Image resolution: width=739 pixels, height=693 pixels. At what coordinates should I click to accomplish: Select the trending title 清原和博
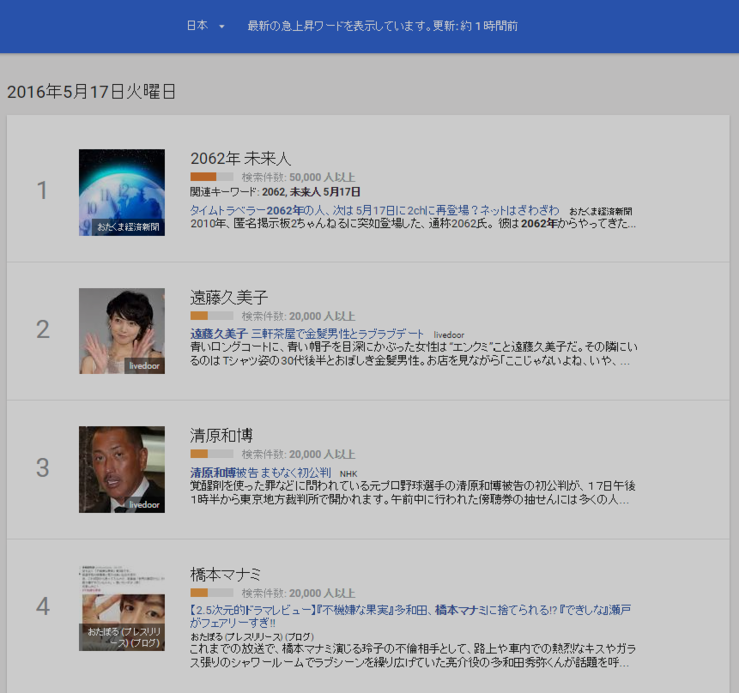coord(221,436)
